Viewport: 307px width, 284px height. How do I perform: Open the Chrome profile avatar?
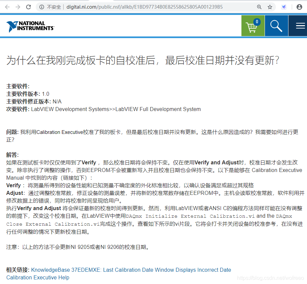tap(299, 7)
